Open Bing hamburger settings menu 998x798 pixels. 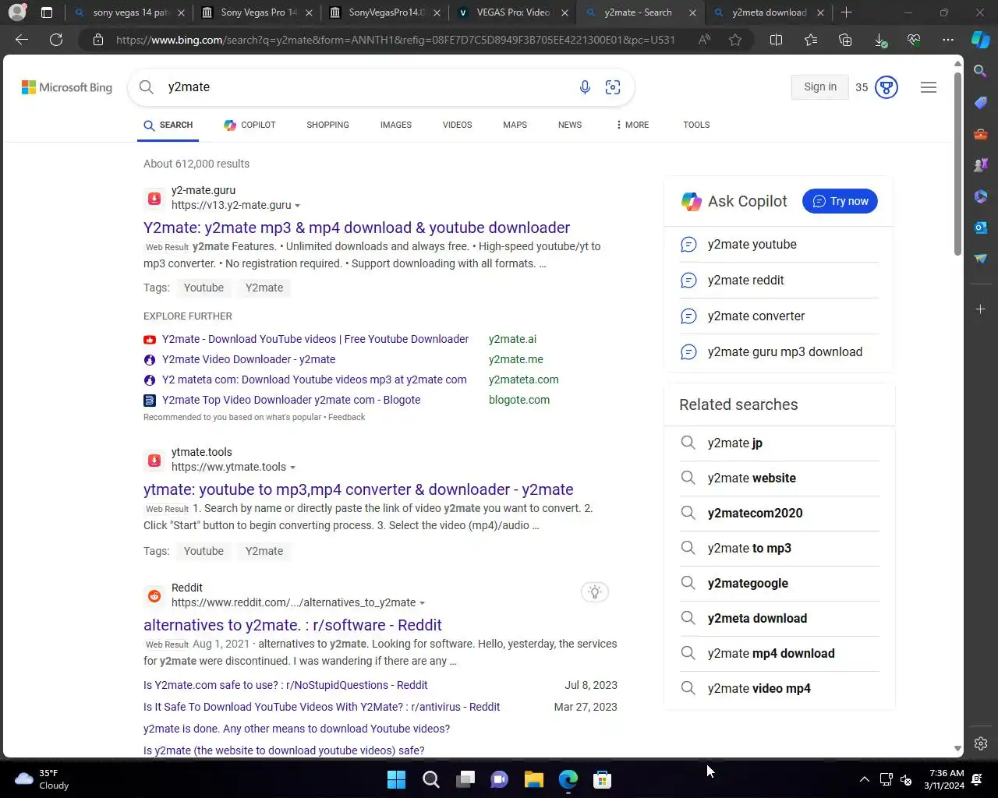pos(929,87)
